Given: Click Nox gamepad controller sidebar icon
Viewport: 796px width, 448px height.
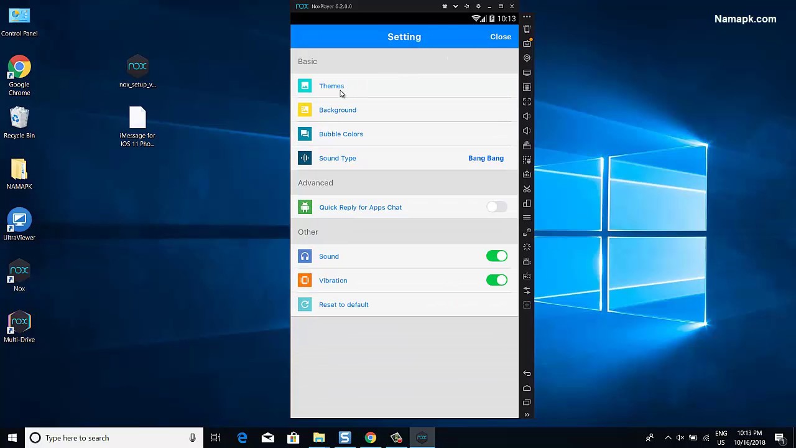Looking at the screenshot, I should coord(527,276).
